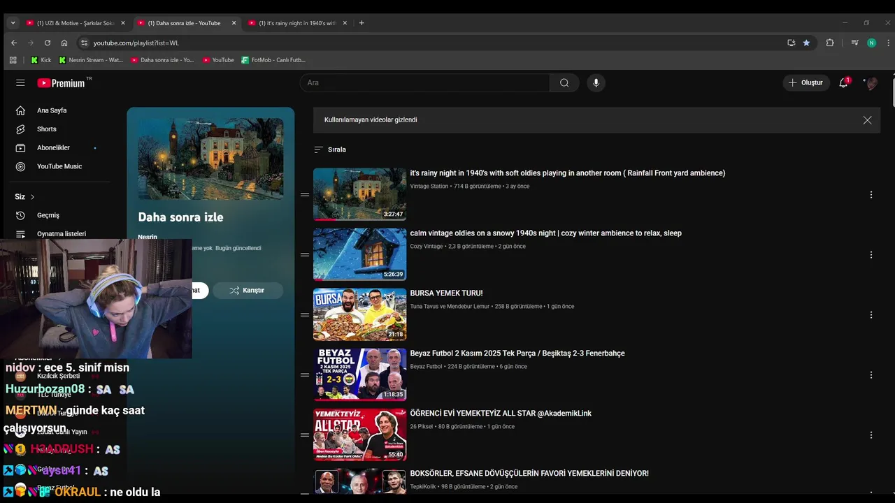This screenshot has height=503, width=895.
Task: Open the site information icon beside URL
Action: pyautogui.click(x=85, y=43)
